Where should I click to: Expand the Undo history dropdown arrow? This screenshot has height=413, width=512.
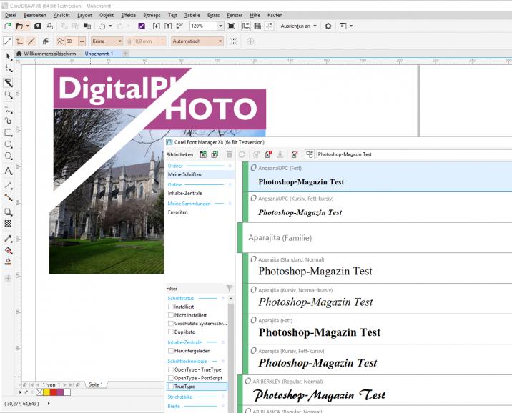tap(110, 26)
